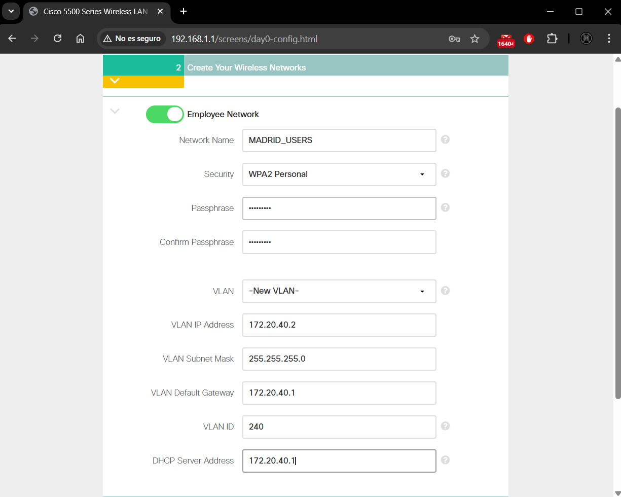621x497 pixels.
Task: Open the tab search dropdown arrow
Action: 11,11
